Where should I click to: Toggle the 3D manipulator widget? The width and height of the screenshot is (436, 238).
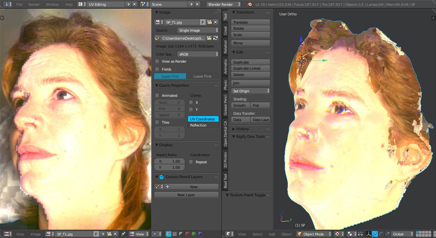click(x=369, y=234)
